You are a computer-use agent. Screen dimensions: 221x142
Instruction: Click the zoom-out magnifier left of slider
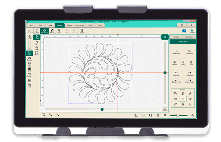165,115
